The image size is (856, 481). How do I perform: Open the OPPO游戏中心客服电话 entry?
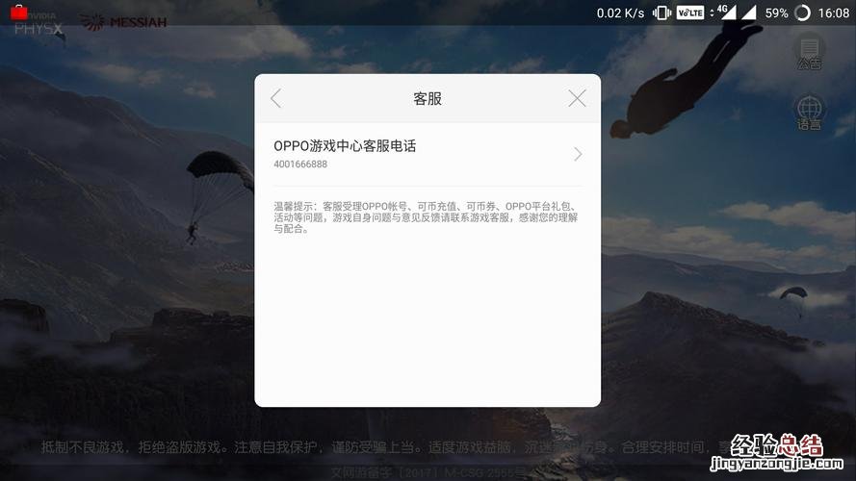coord(428,154)
